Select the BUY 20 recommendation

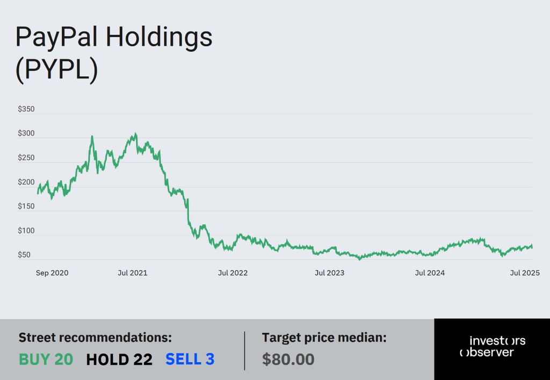pos(46,359)
